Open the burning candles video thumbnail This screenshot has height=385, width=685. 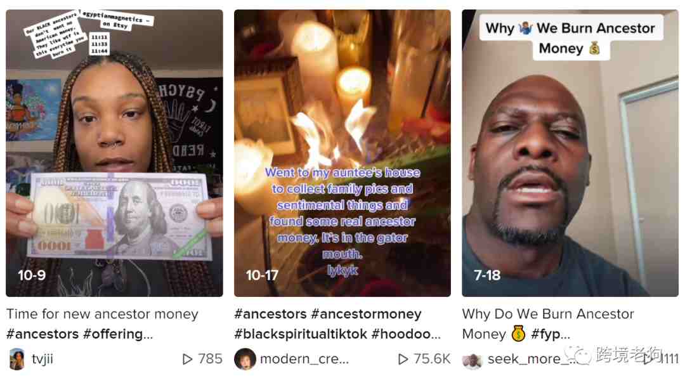coord(342,153)
